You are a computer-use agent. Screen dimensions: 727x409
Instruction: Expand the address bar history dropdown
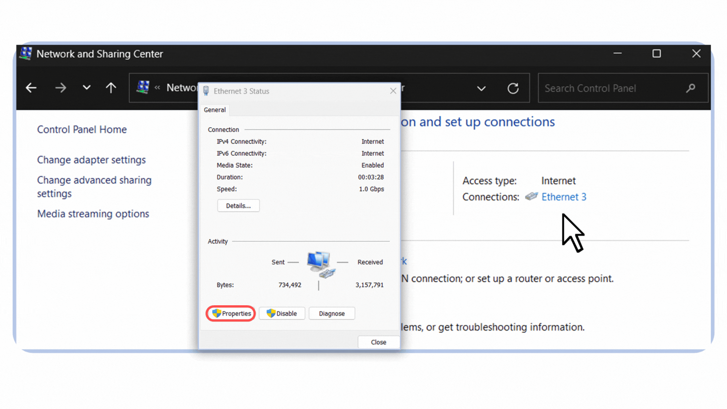tap(481, 89)
